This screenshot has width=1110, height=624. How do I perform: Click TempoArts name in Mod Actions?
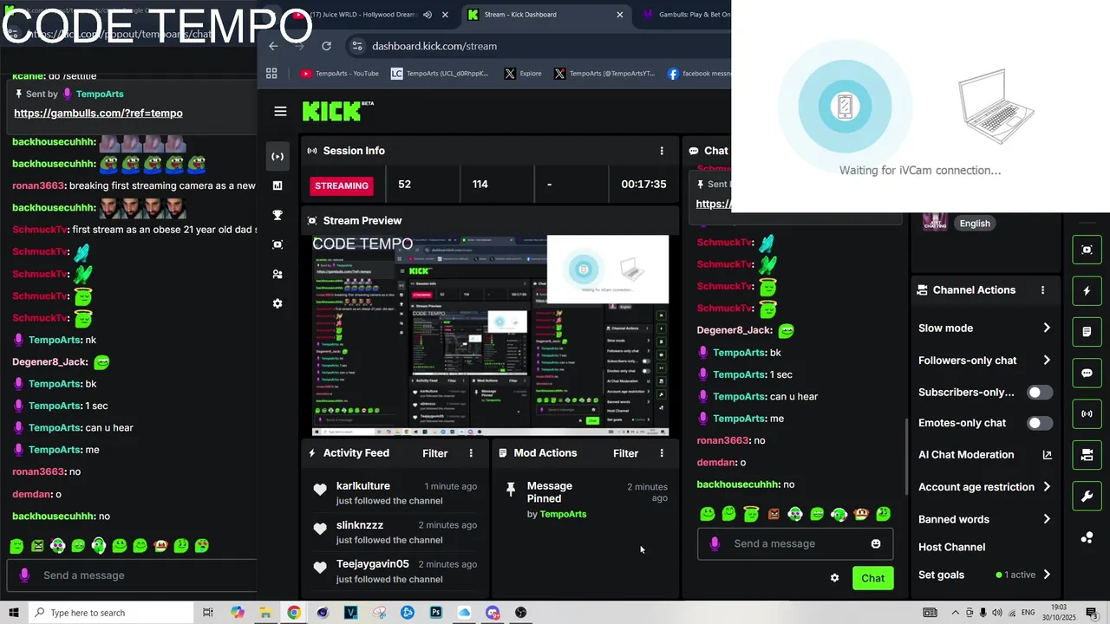click(563, 514)
